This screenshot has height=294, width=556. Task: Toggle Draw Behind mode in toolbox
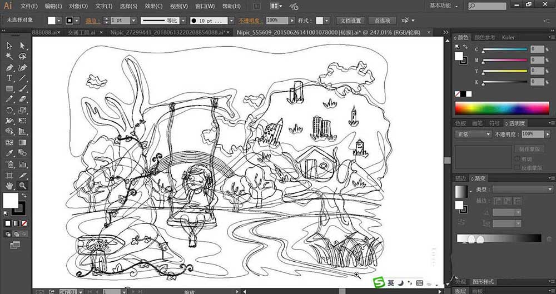click(x=16, y=234)
